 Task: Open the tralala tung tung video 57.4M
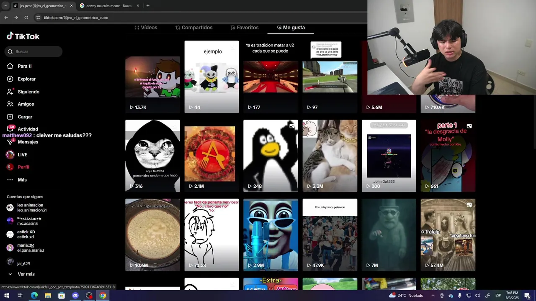(x=448, y=235)
